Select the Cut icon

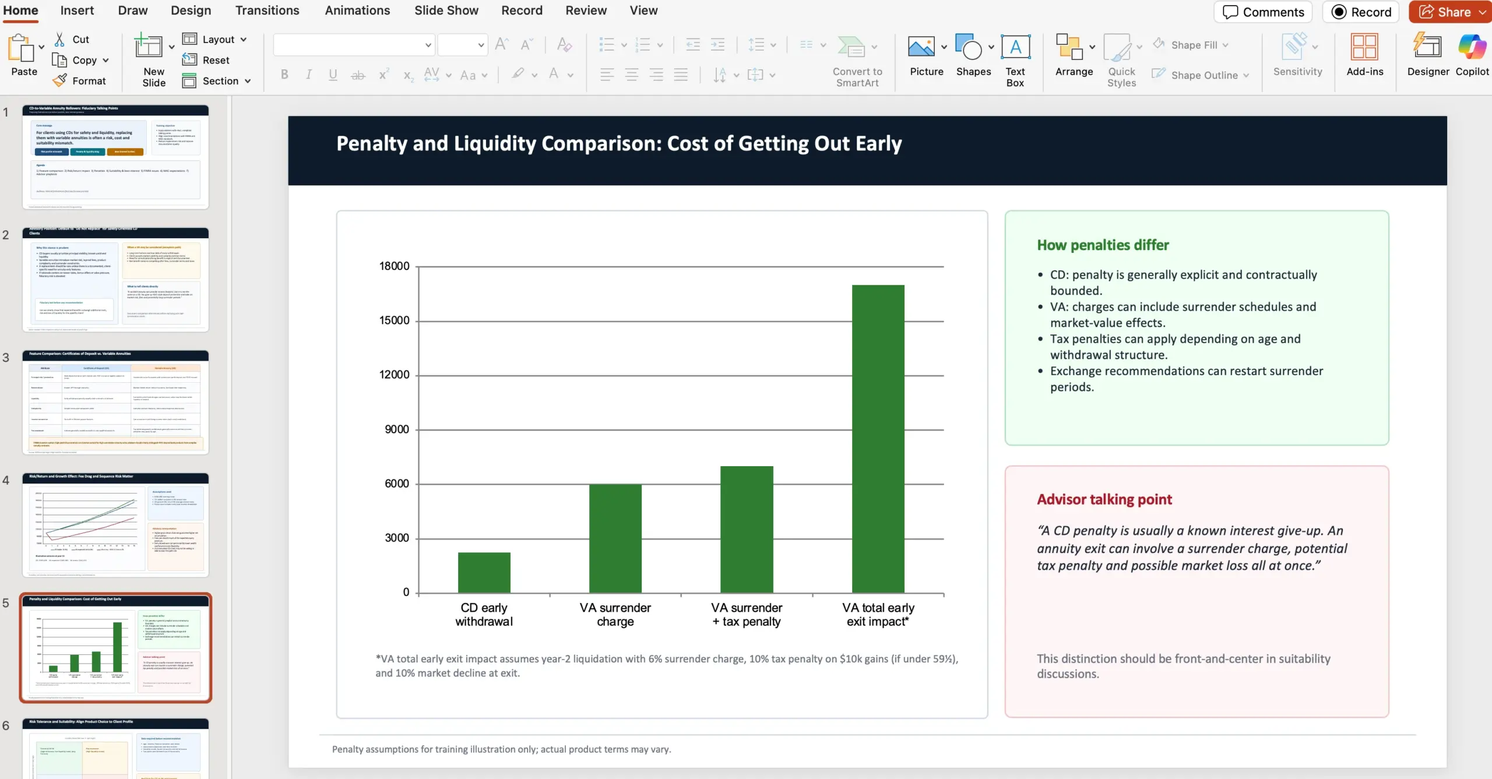(x=60, y=38)
